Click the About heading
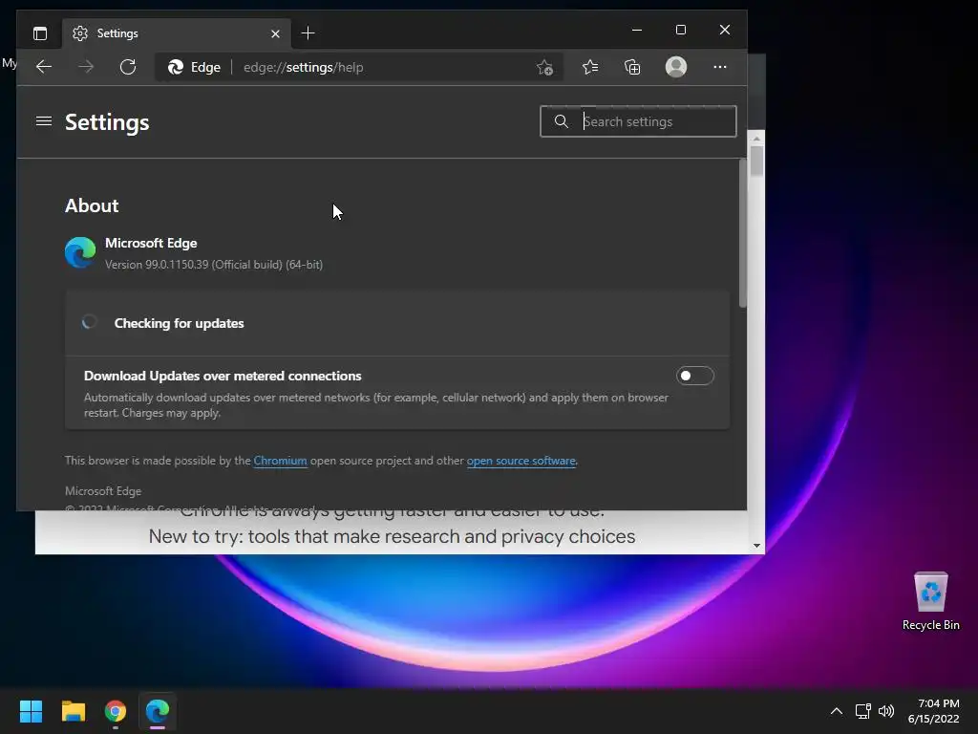 coord(92,206)
